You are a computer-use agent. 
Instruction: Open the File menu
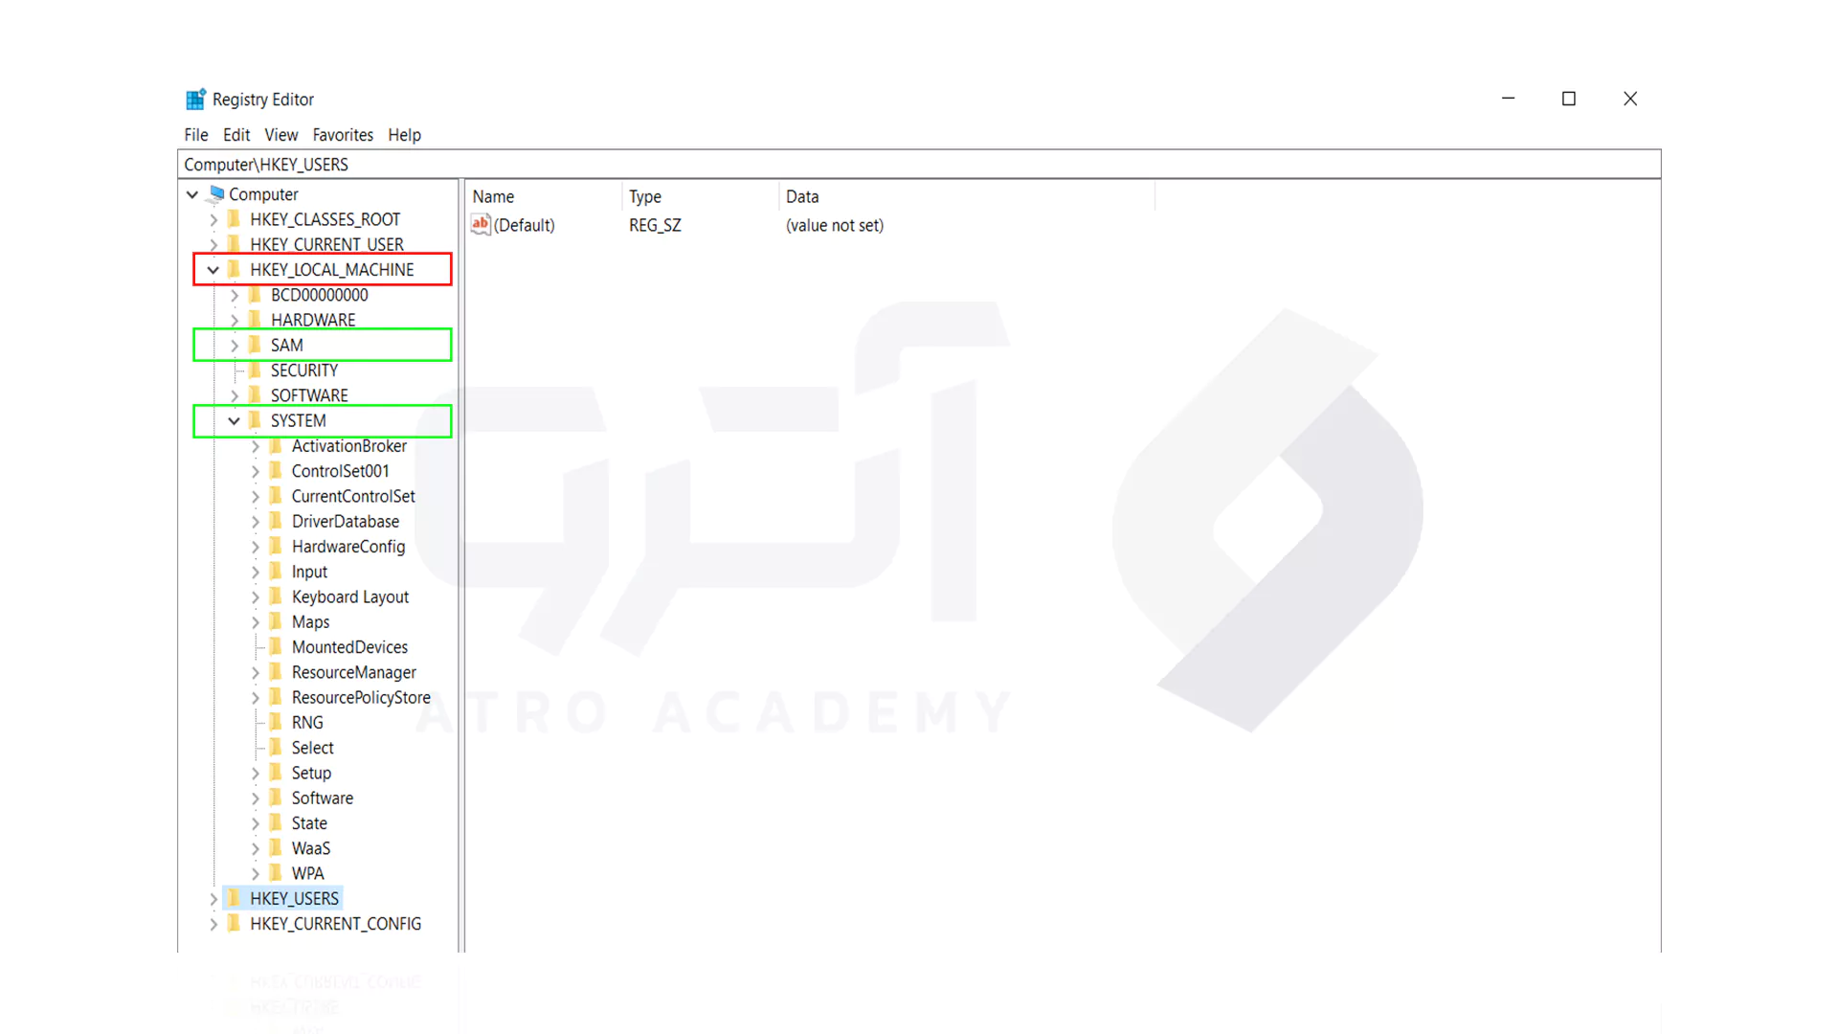pyautogui.click(x=194, y=135)
